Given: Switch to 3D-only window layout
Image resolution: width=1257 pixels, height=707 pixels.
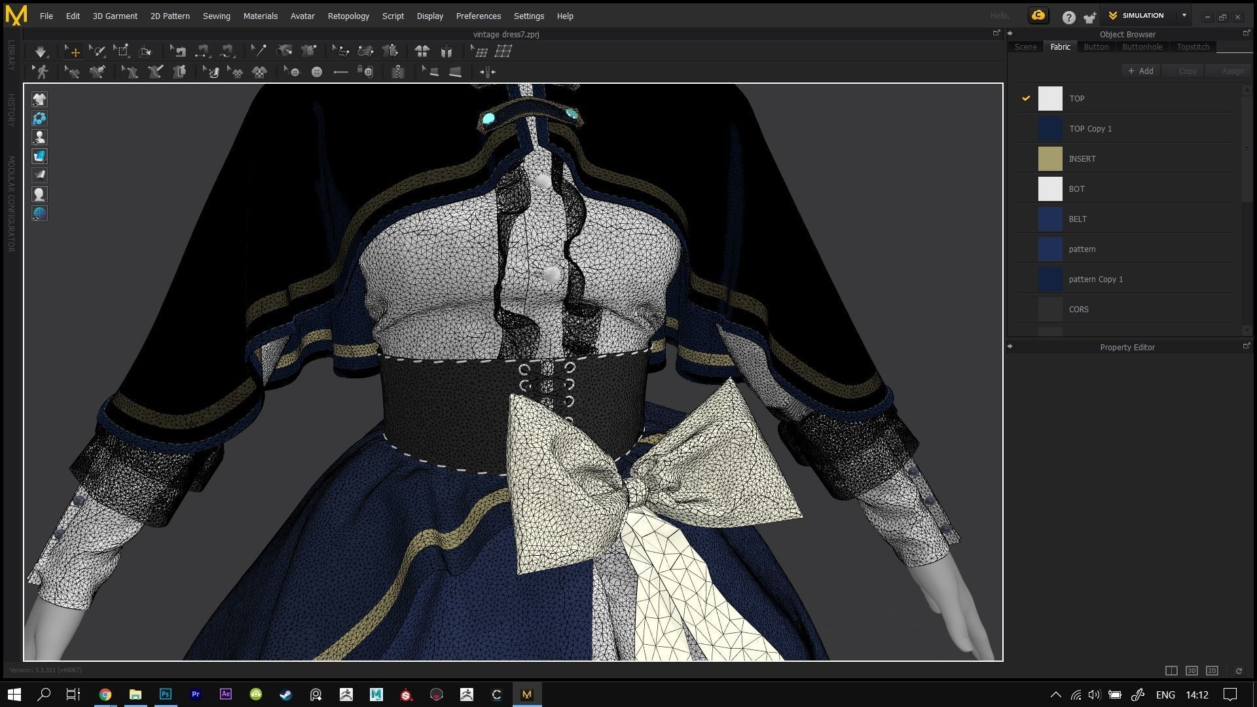Looking at the screenshot, I should pyautogui.click(x=1192, y=670).
